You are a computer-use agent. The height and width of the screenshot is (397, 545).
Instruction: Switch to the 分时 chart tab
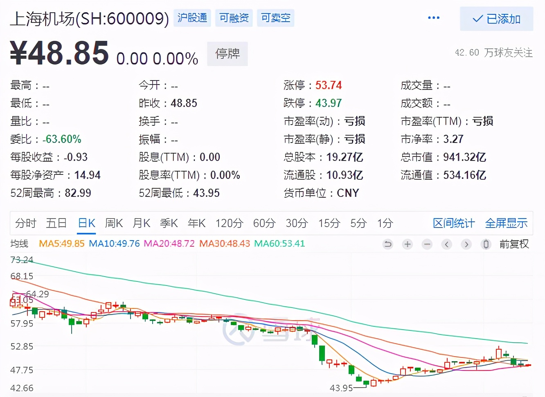tap(25, 223)
